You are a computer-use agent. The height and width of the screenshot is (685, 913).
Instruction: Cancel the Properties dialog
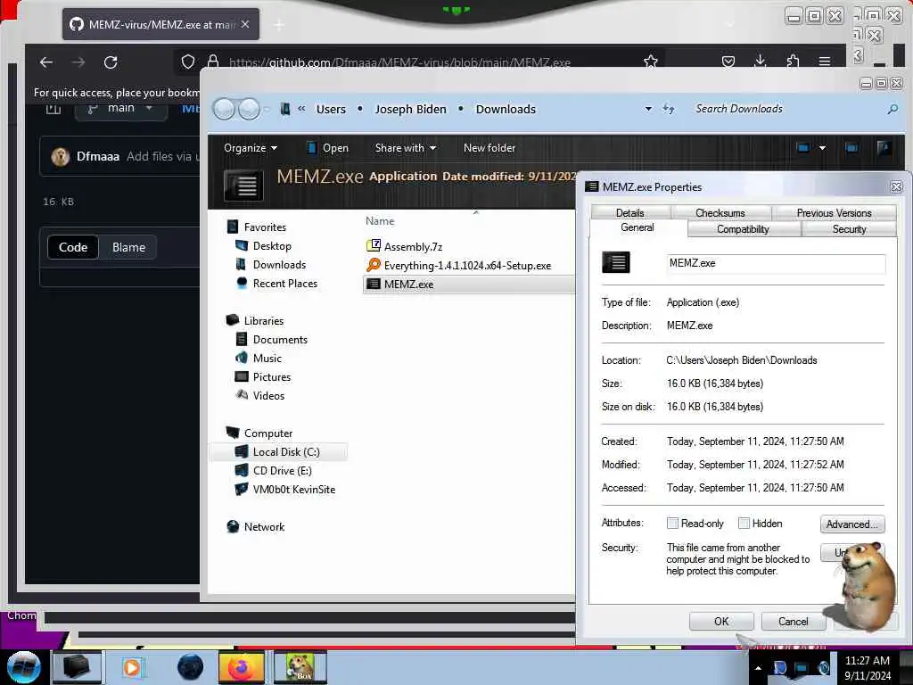793,622
